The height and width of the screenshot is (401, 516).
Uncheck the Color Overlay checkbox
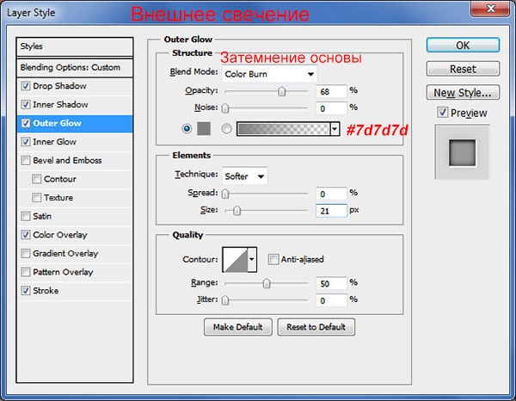26,235
